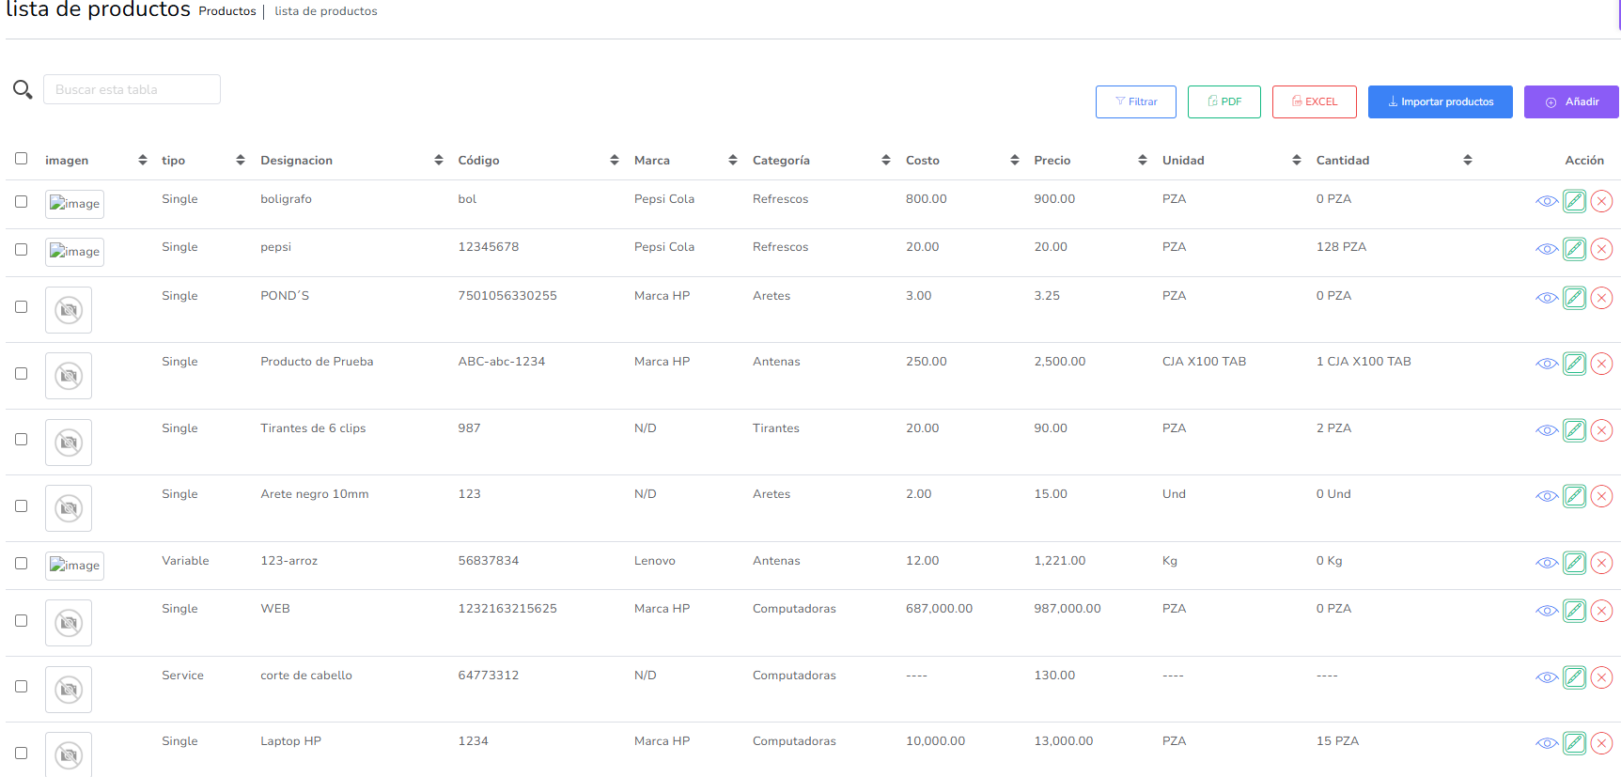Delete the Laptop HP product
Viewport: 1621px width, 777px height.
pyautogui.click(x=1601, y=743)
